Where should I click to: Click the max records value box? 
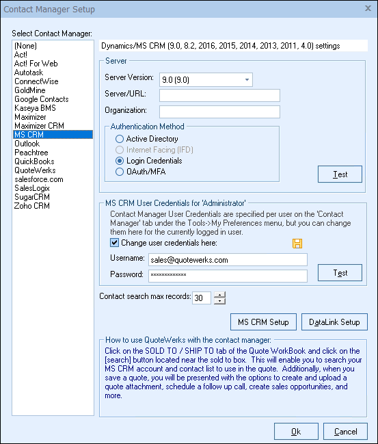(202, 298)
